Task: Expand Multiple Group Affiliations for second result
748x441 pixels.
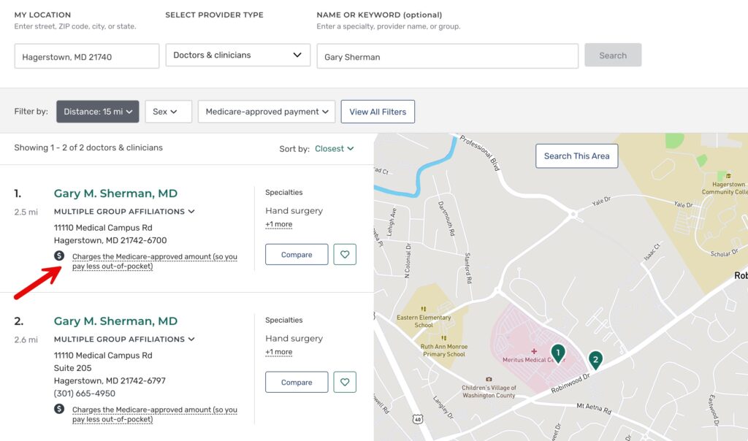Action: (x=124, y=340)
